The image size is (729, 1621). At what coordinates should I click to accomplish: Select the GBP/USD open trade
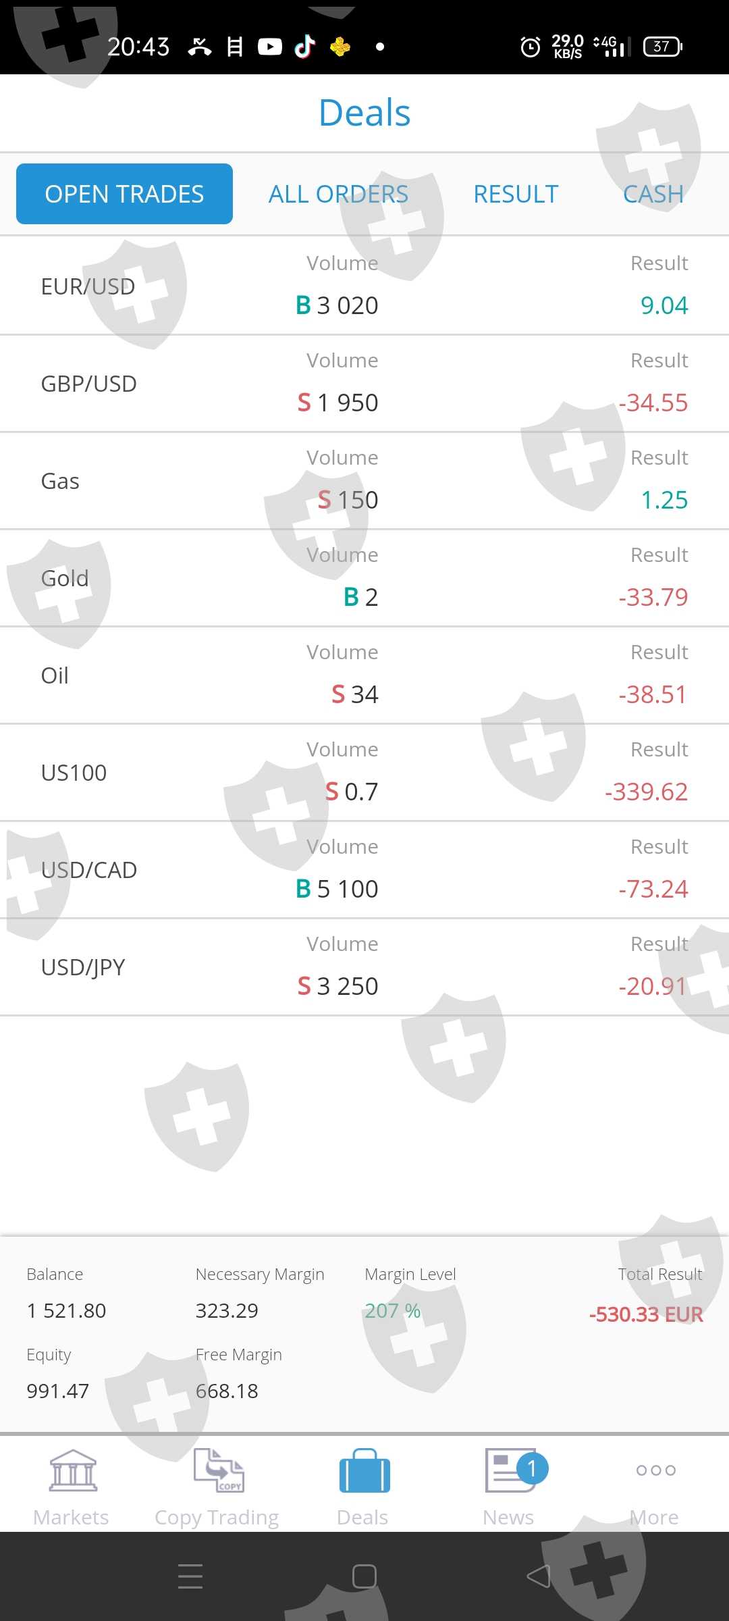click(364, 383)
